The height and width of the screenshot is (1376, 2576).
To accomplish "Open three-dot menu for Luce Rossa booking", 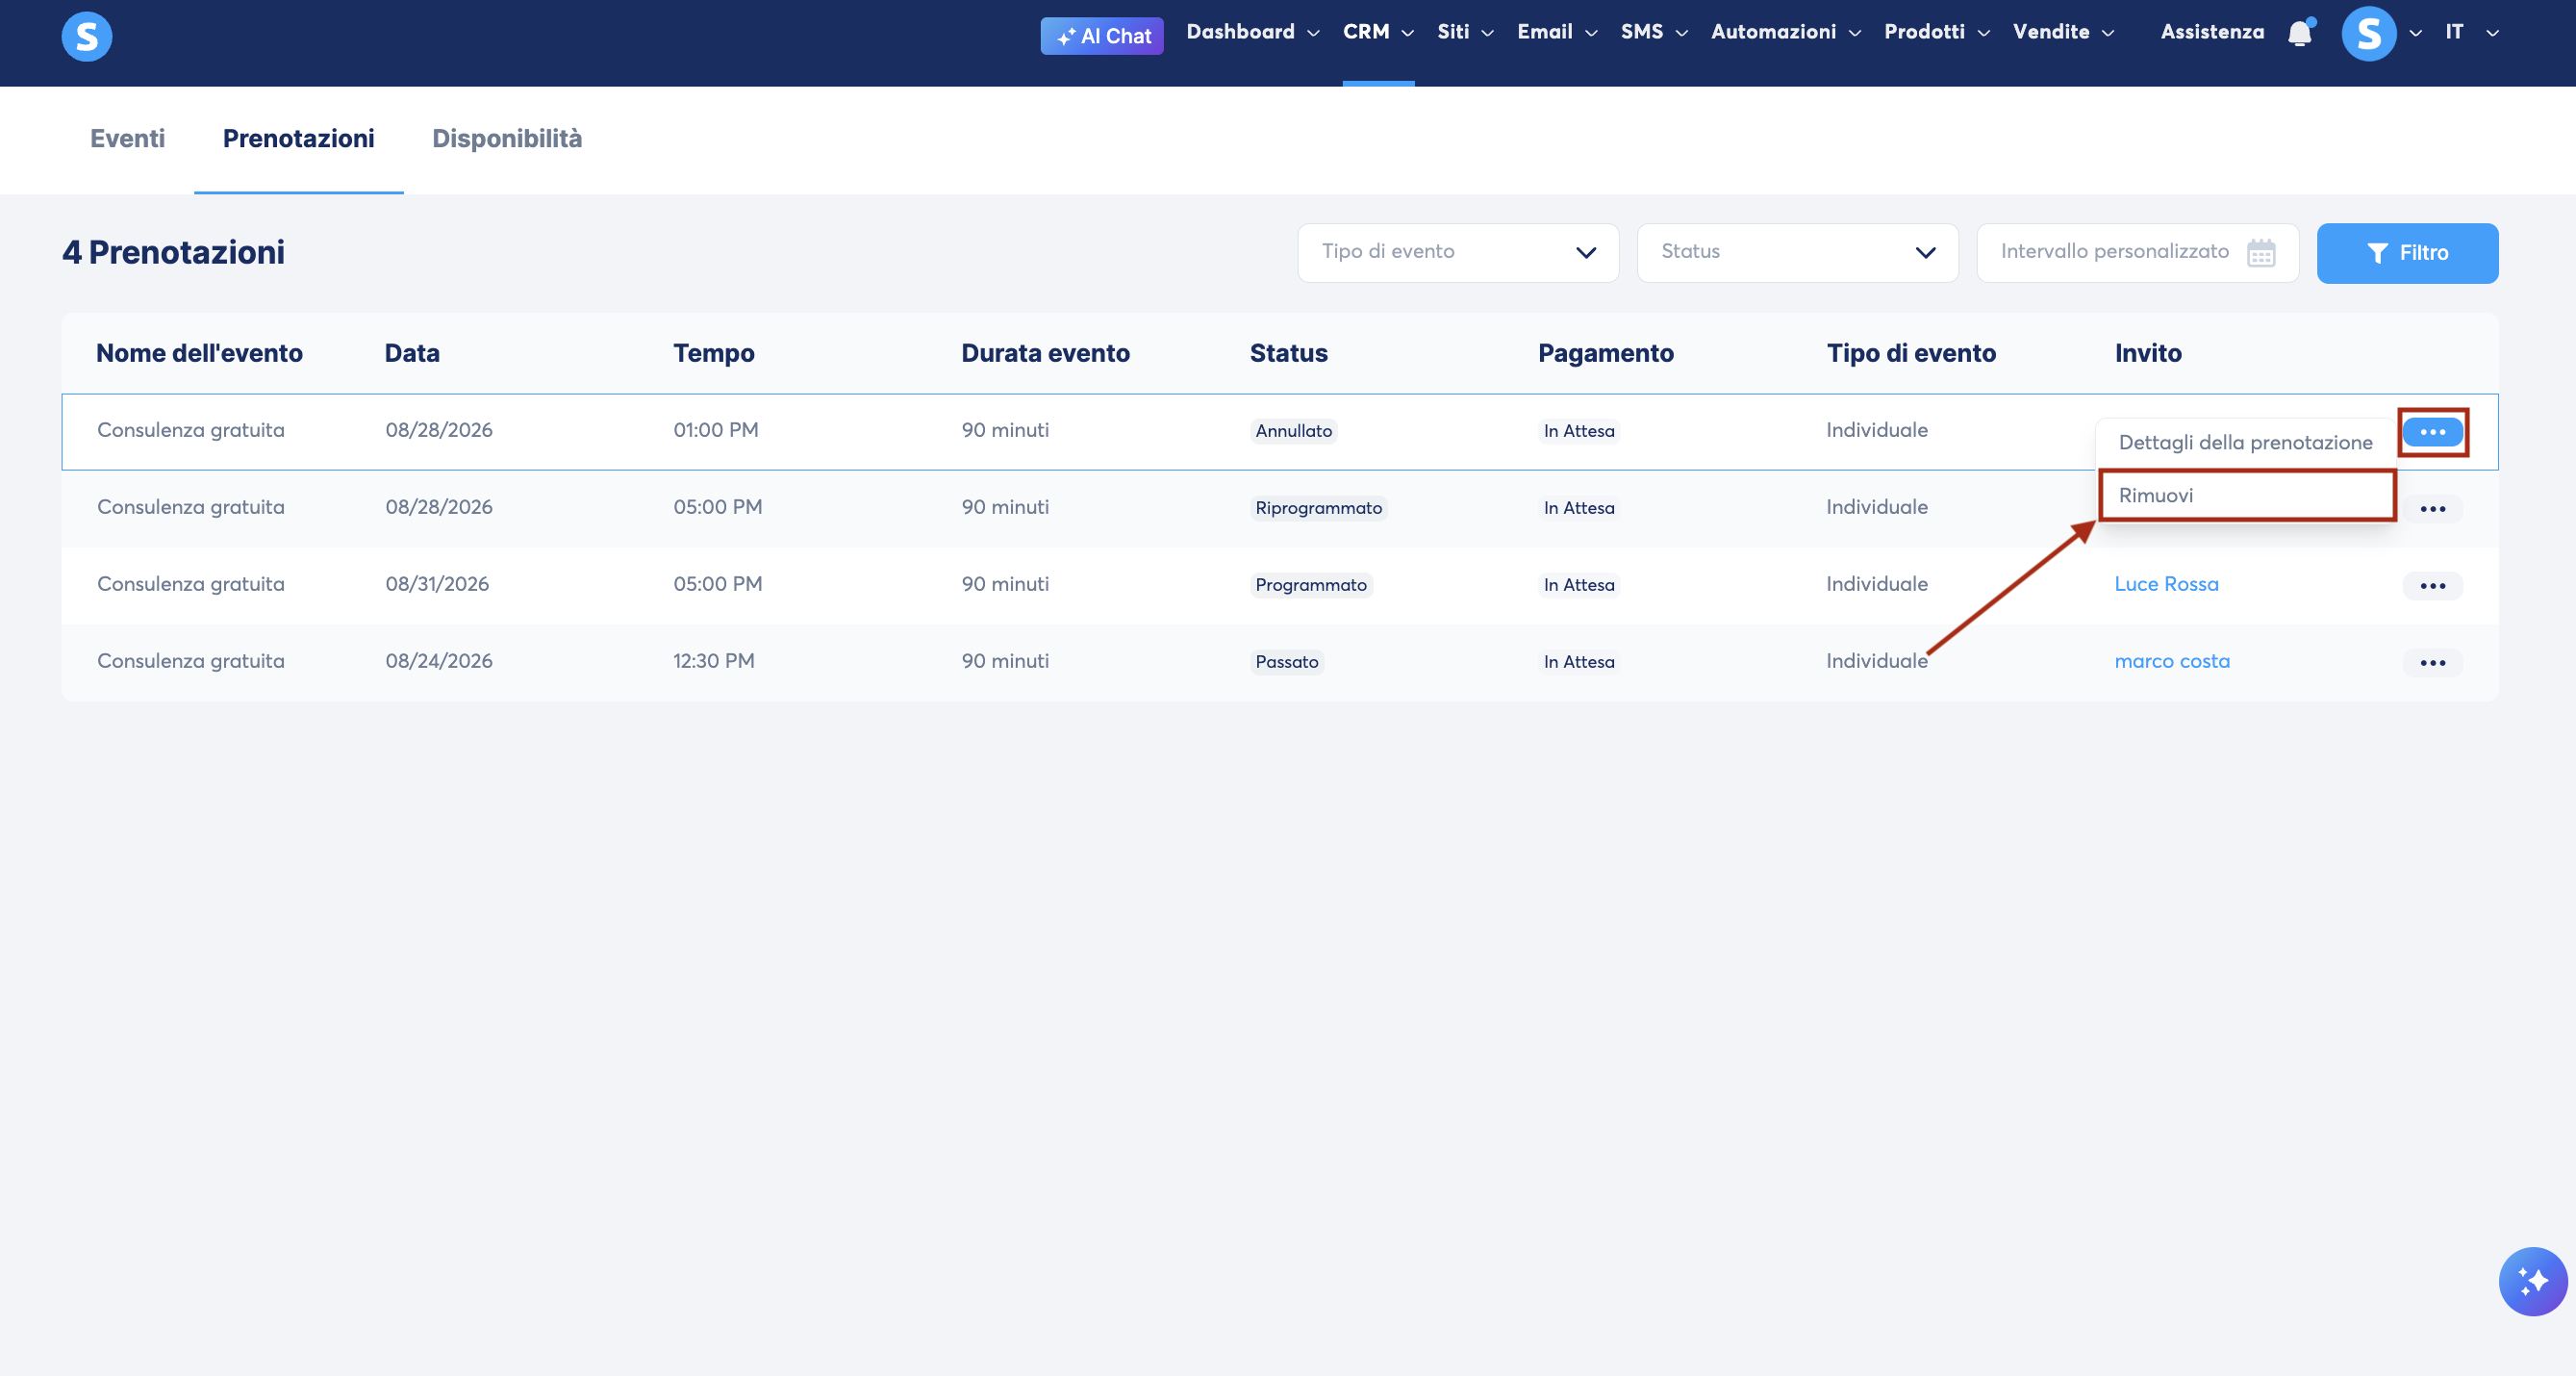I will 2432,586.
